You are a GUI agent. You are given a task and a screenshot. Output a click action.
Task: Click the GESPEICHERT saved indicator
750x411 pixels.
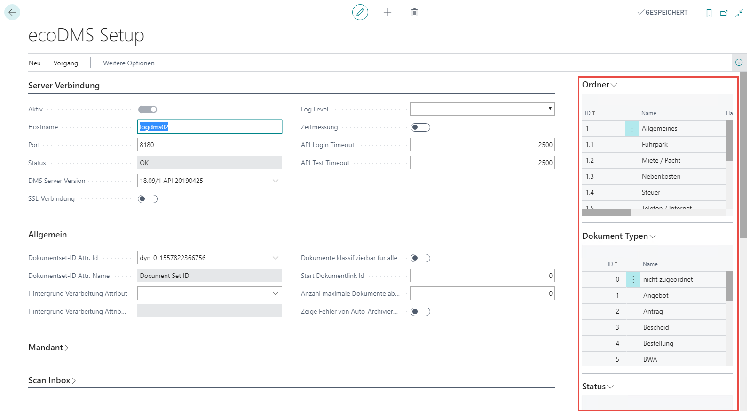click(663, 13)
